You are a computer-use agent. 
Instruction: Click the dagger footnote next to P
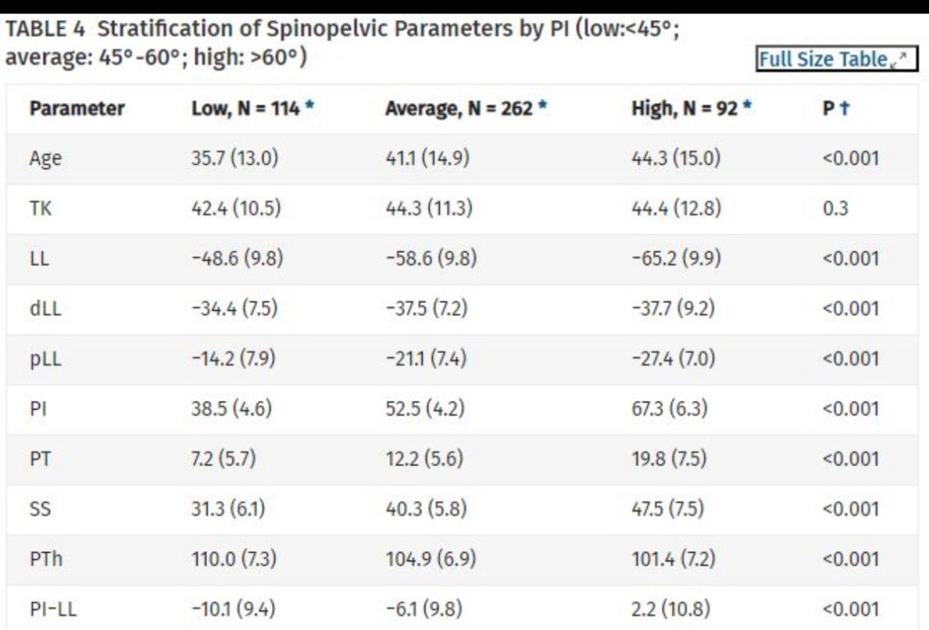point(845,109)
